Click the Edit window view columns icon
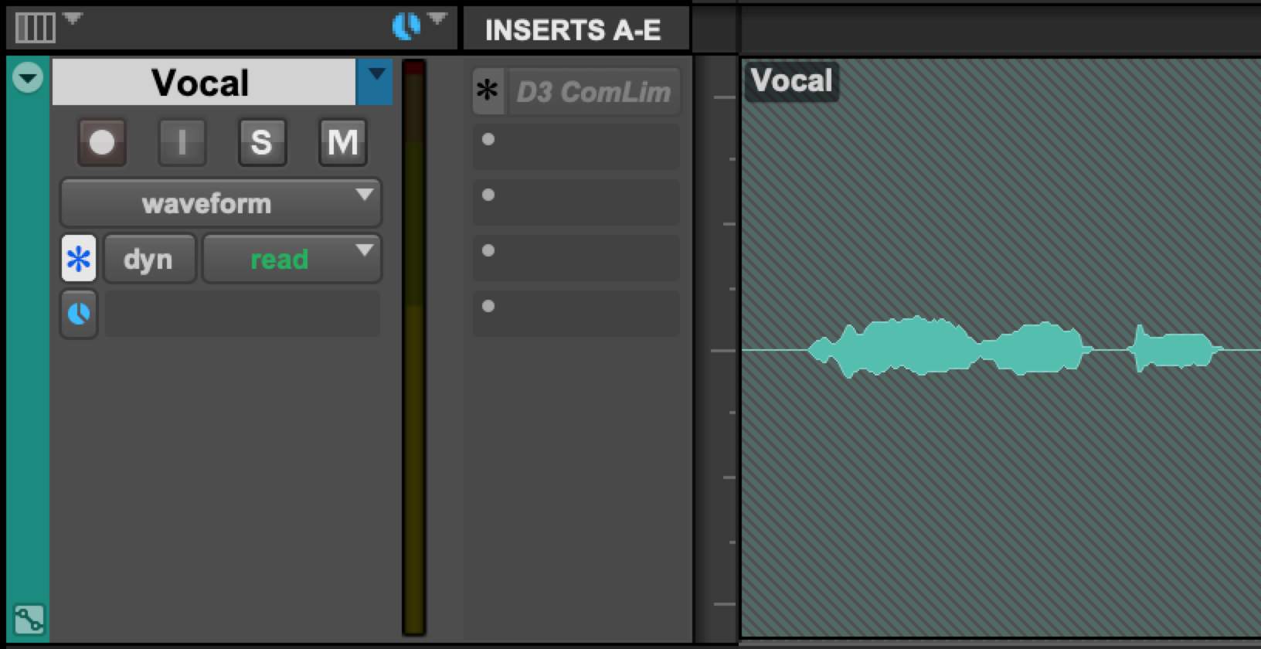Viewport: 1261px width, 649px height. [x=35, y=28]
